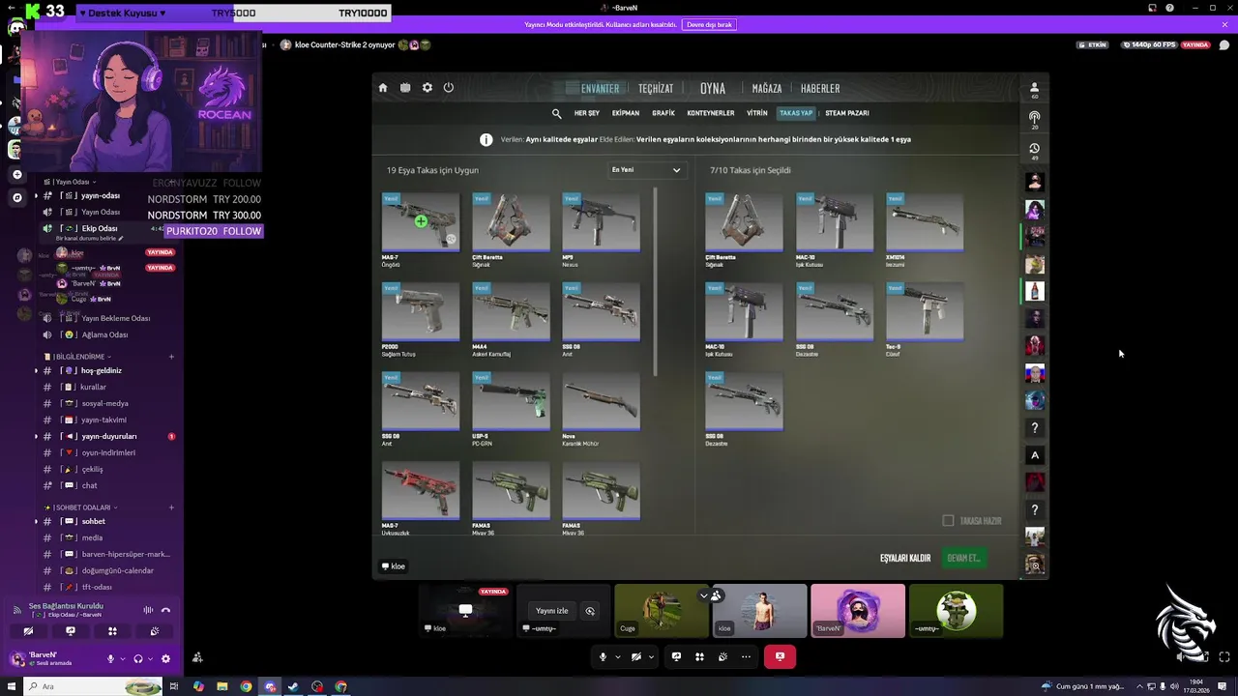Deafen headphones in Discord user panel

tap(138, 659)
